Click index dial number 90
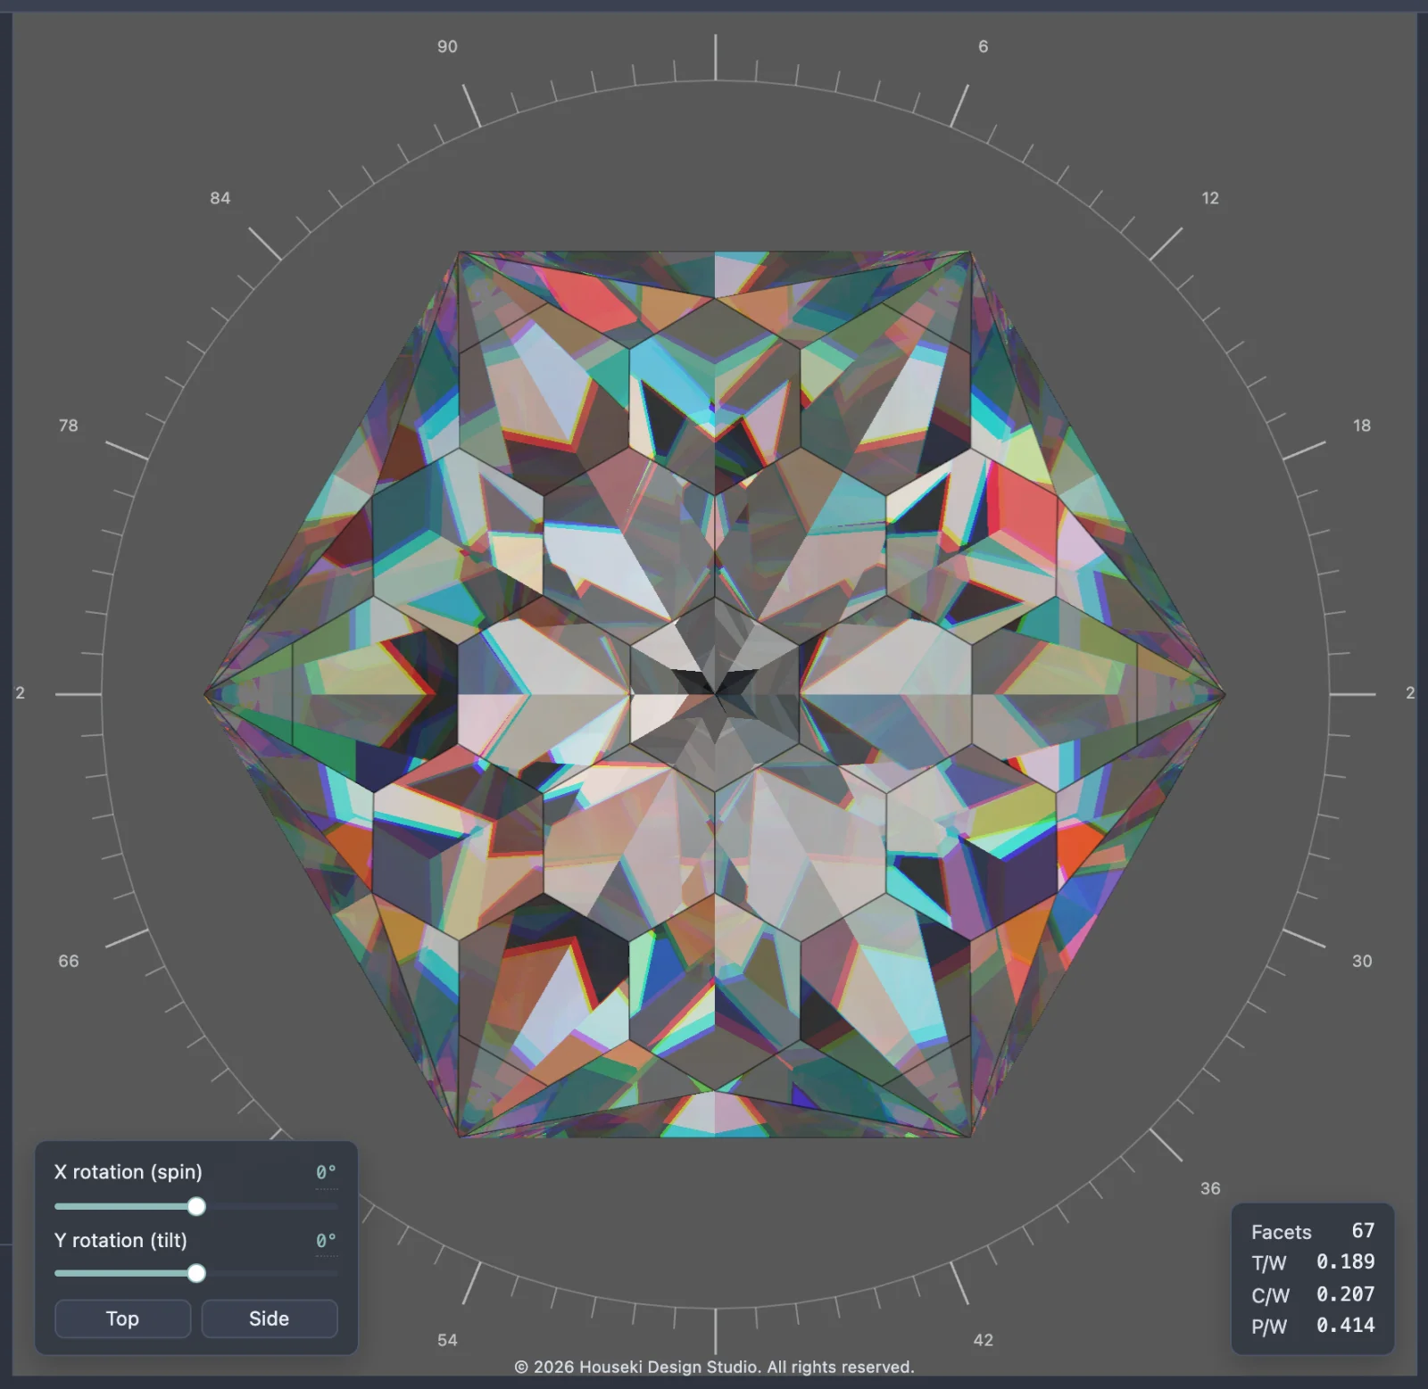 (447, 46)
